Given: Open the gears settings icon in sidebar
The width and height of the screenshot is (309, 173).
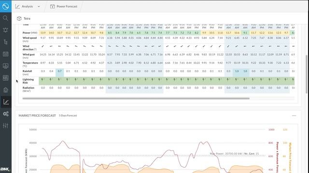Looking at the screenshot, I should click(5, 114).
